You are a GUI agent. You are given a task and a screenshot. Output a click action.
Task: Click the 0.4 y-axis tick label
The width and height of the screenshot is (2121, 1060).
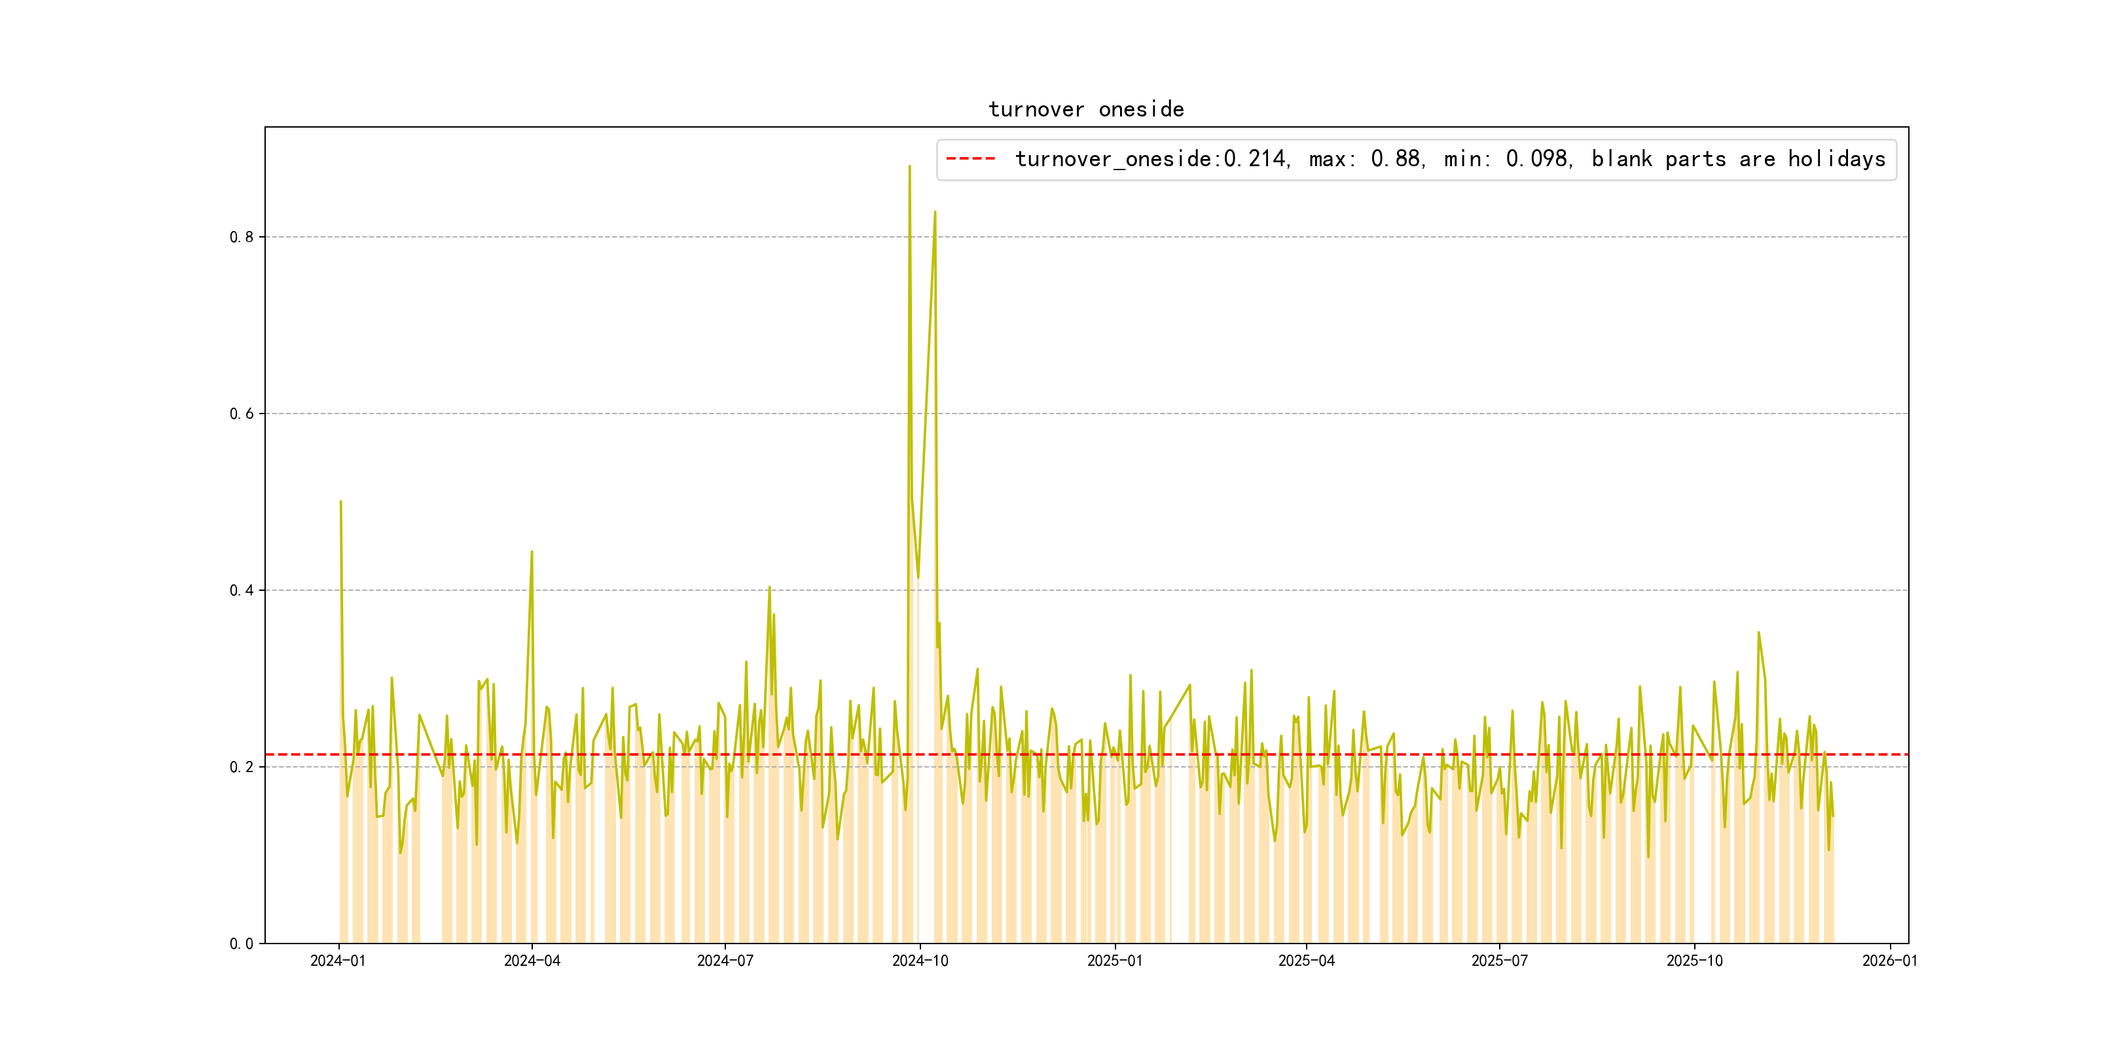click(x=242, y=590)
